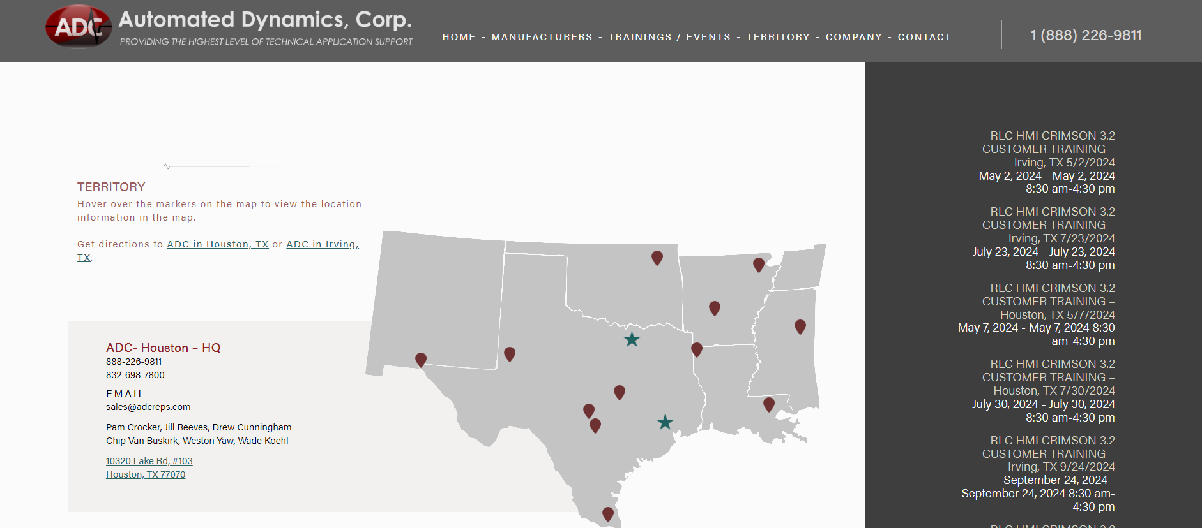Click the ADC- Houston – HQ heading
The width and height of the screenshot is (1202, 528).
pyautogui.click(x=164, y=348)
